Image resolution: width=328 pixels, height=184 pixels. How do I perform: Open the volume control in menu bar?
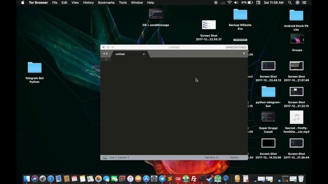click(236, 3)
